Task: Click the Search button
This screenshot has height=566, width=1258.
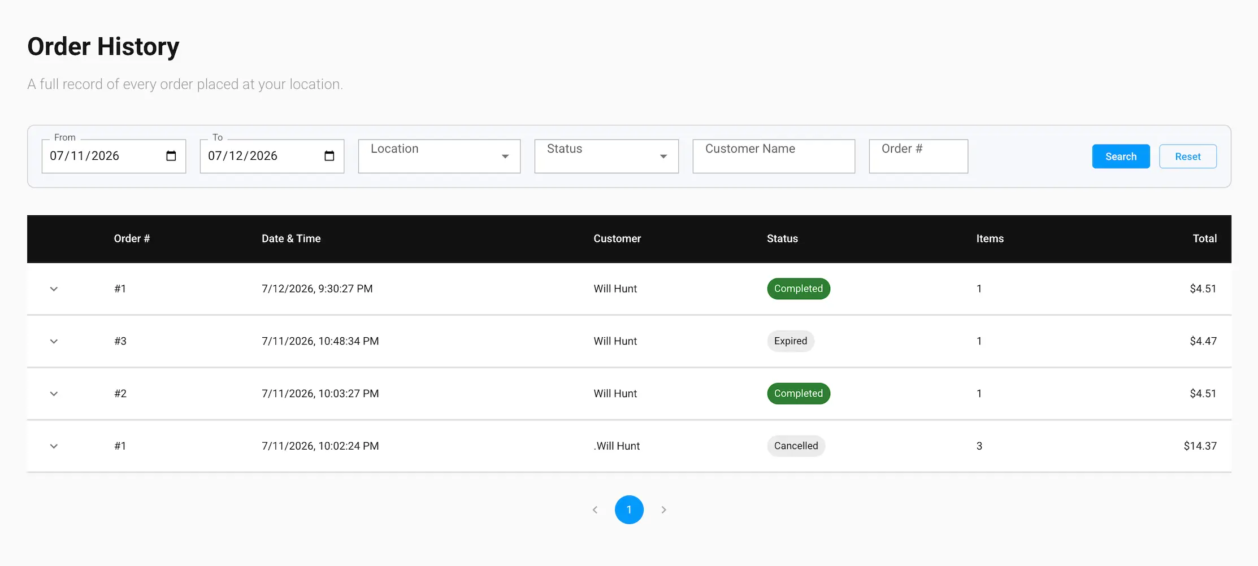Action: (1121, 156)
